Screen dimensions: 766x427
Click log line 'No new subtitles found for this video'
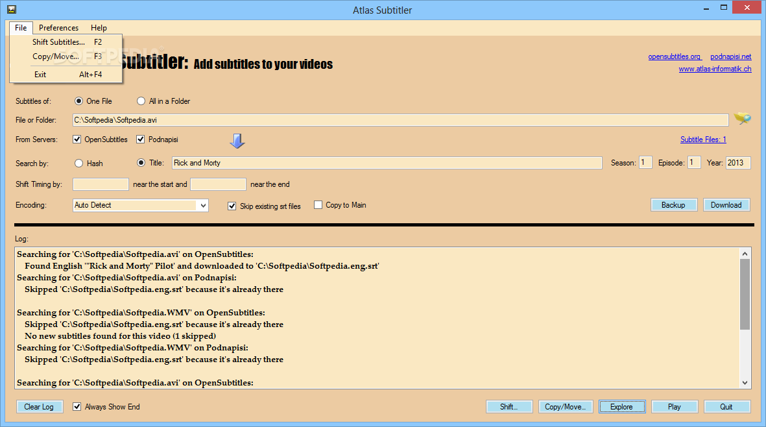pos(120,336)
